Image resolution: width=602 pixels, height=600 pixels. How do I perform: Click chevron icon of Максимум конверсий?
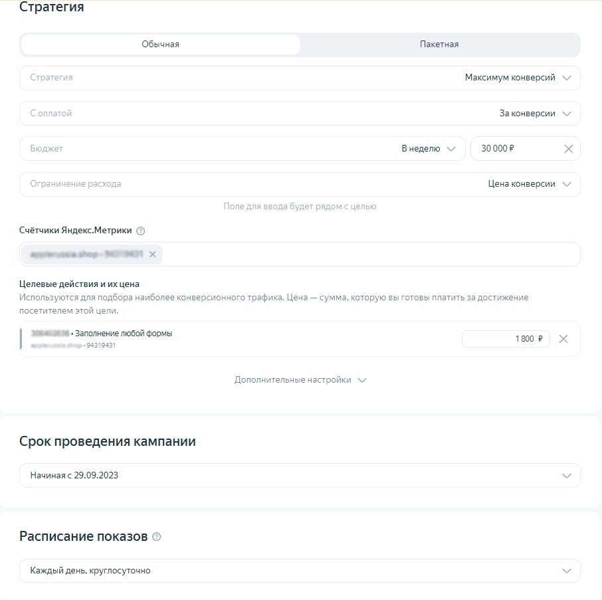[x=566, y=78]
